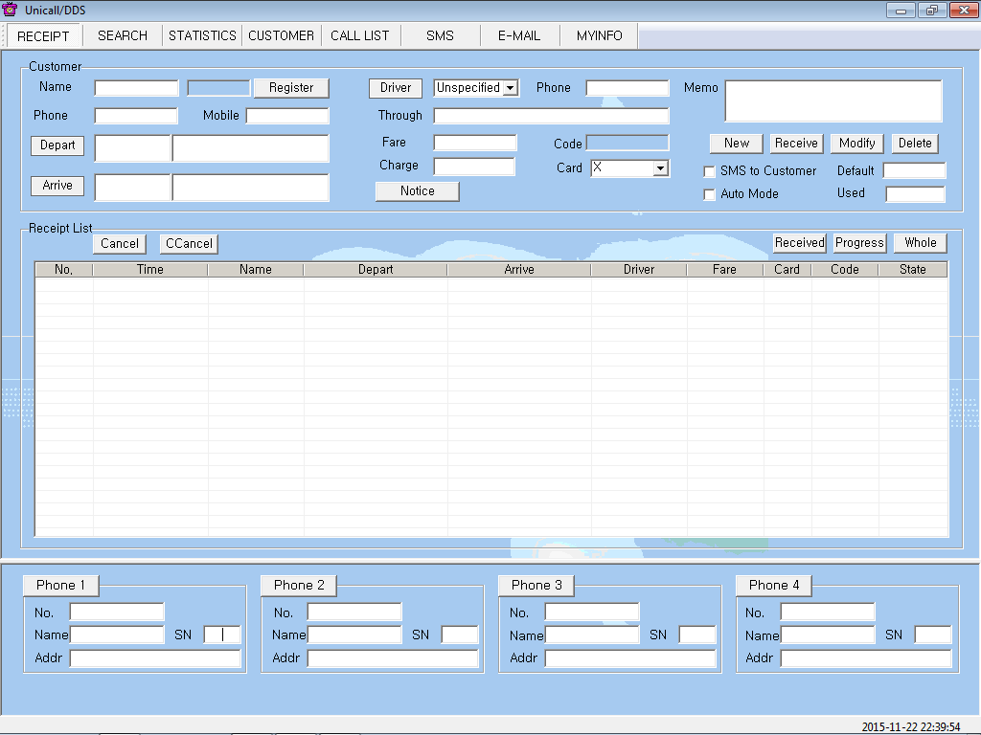Click the Unicall/DDS app icon in title bar
Viewport: 981px width, 735px height.
point(11,10)
